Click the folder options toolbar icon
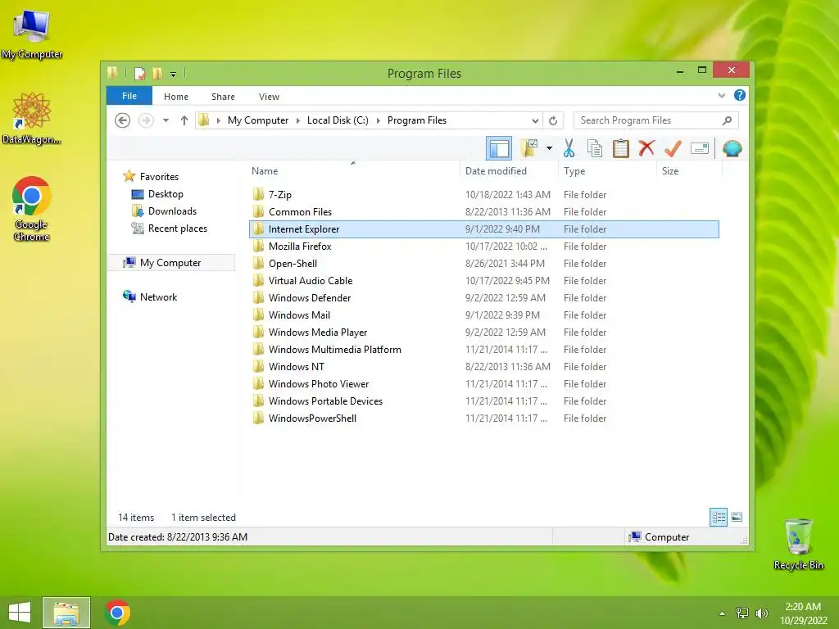 [529, 148]
